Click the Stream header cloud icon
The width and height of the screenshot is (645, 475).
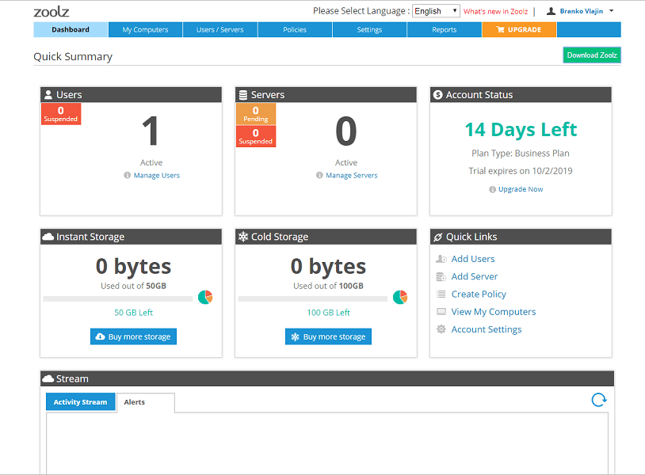pos(48,378)
